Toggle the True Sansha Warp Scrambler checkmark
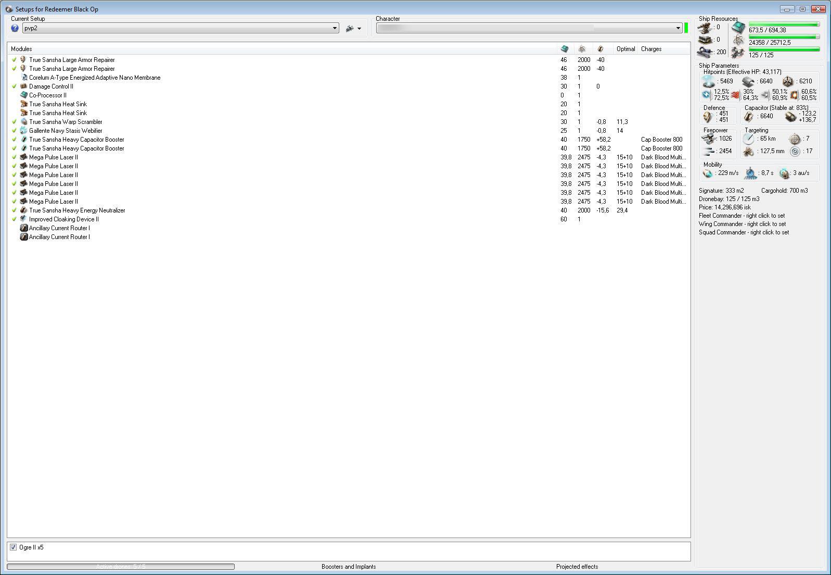 coord(14,122)
